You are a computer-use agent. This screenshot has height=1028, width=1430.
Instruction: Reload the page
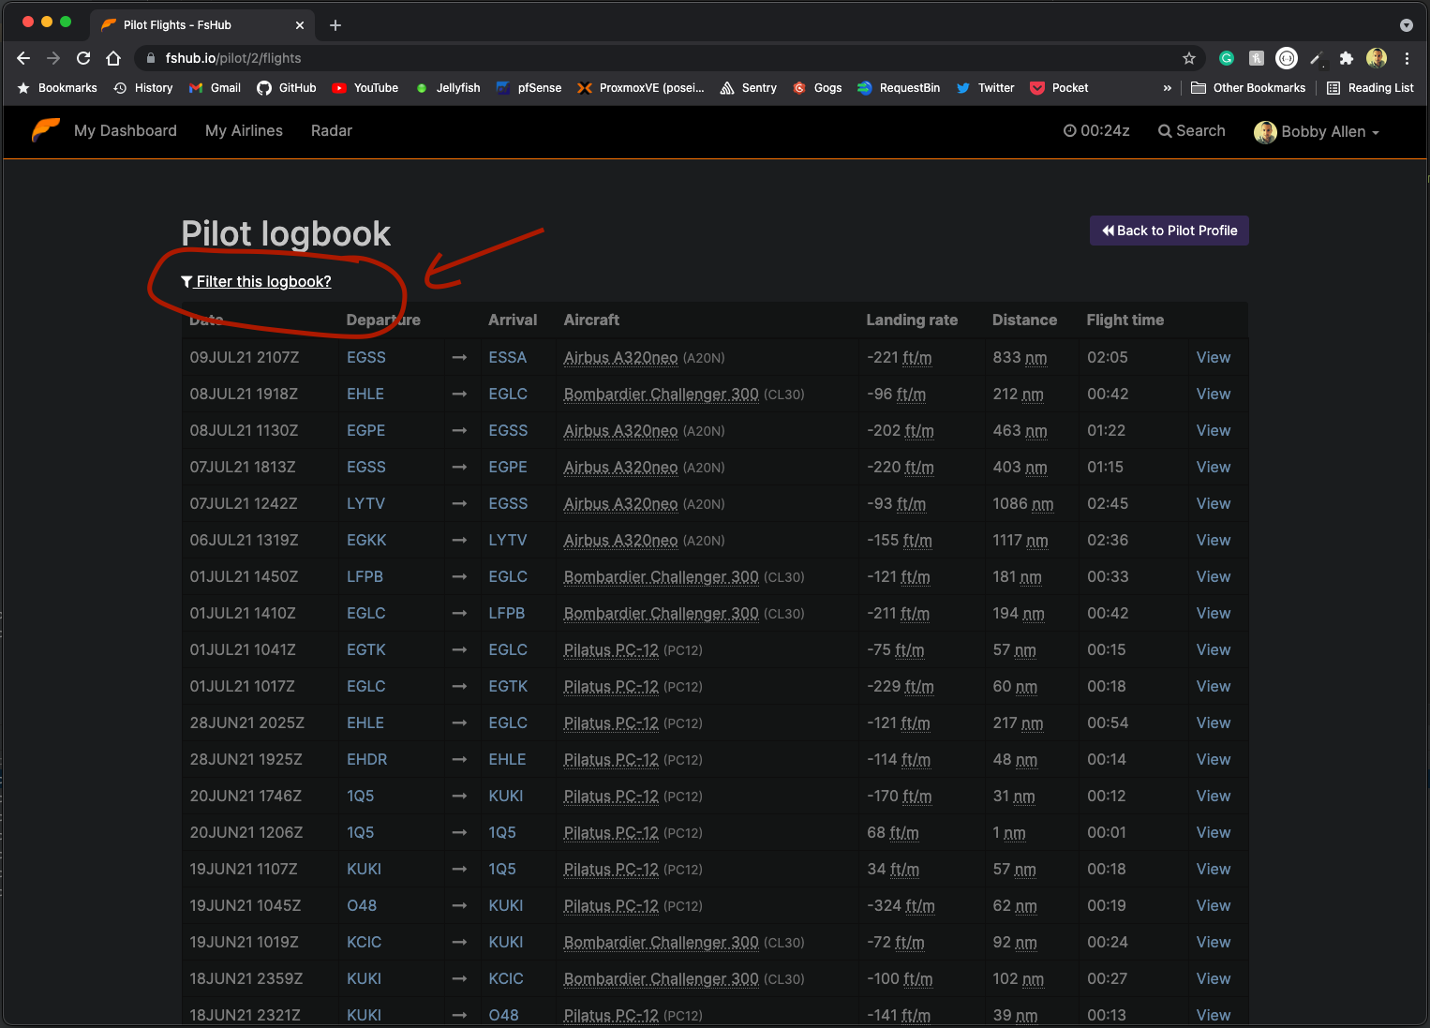82,57
